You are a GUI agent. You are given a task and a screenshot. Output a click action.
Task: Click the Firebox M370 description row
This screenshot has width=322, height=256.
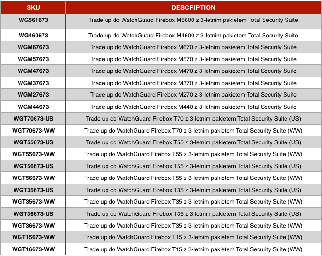[x=193, y=83]
